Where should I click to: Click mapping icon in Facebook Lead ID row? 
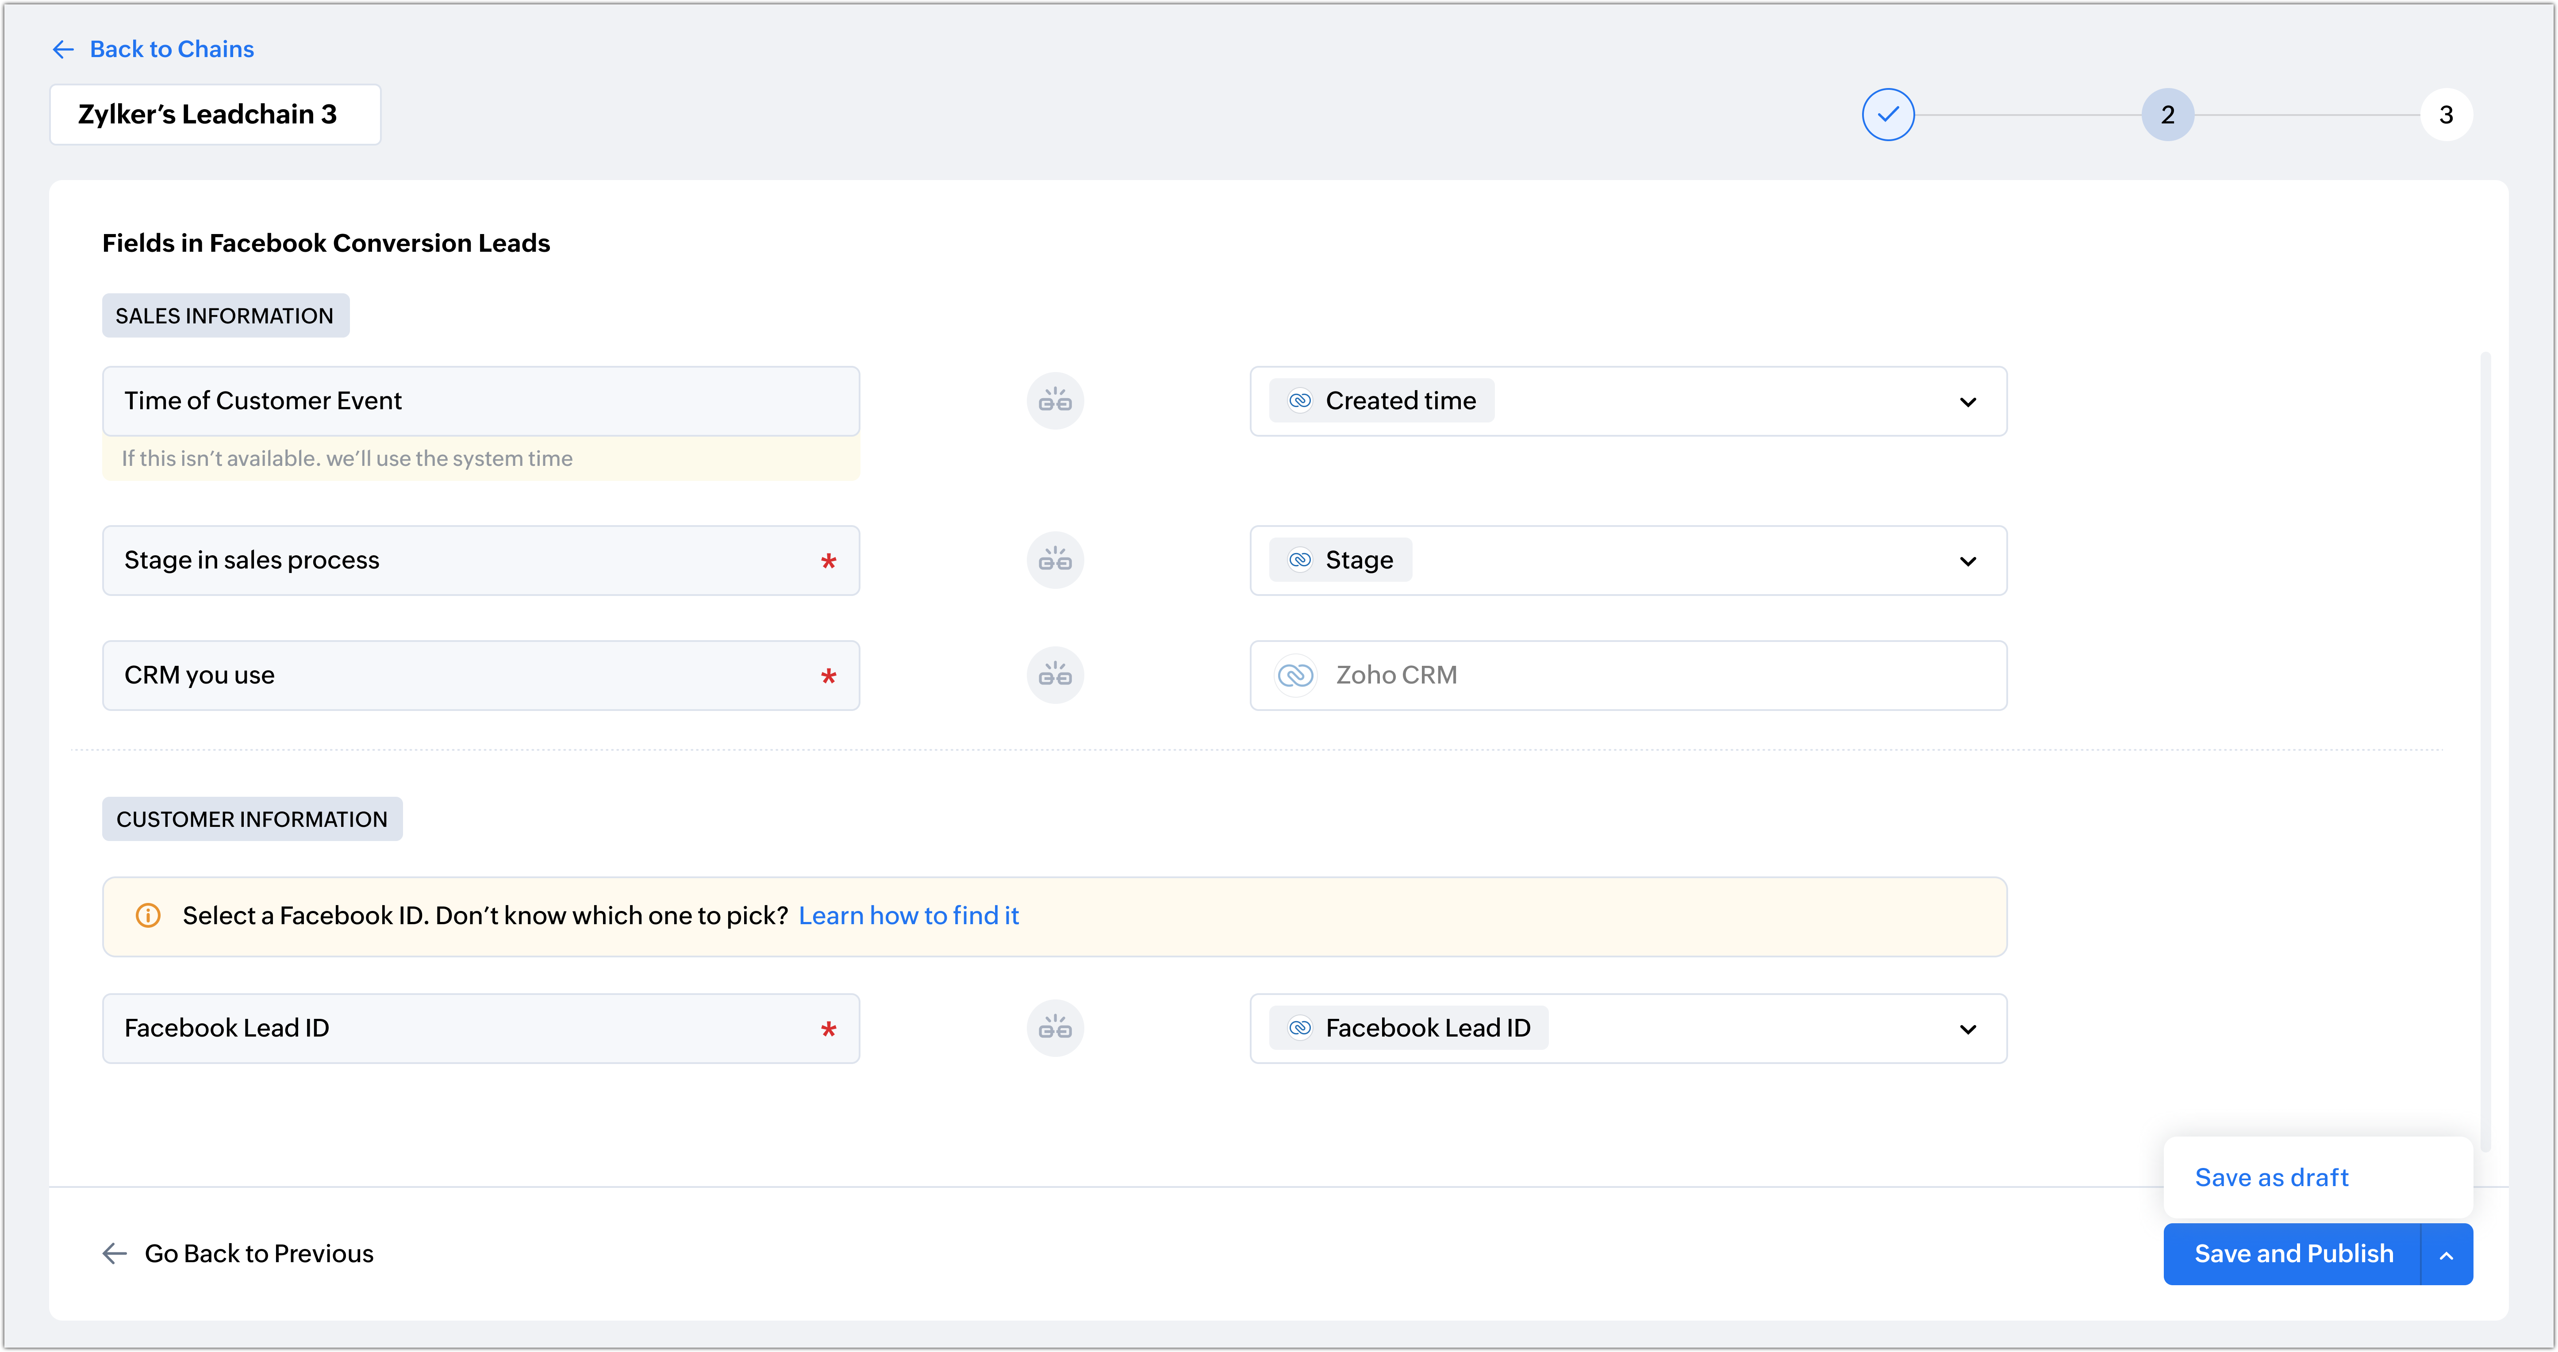tap(1055, 1029)
